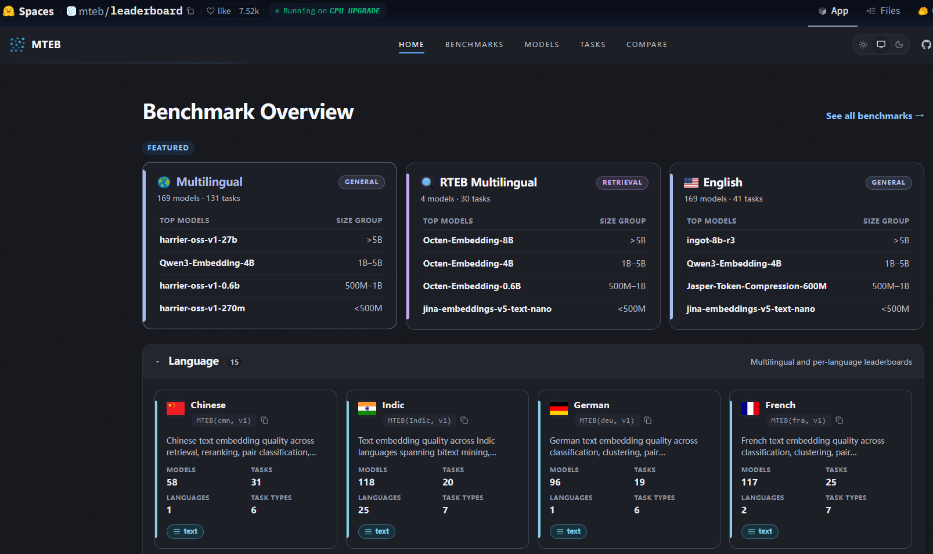This screenshot has height=554, width=933.
Task: Open the TASKS nav item
Action: (592, 45)
